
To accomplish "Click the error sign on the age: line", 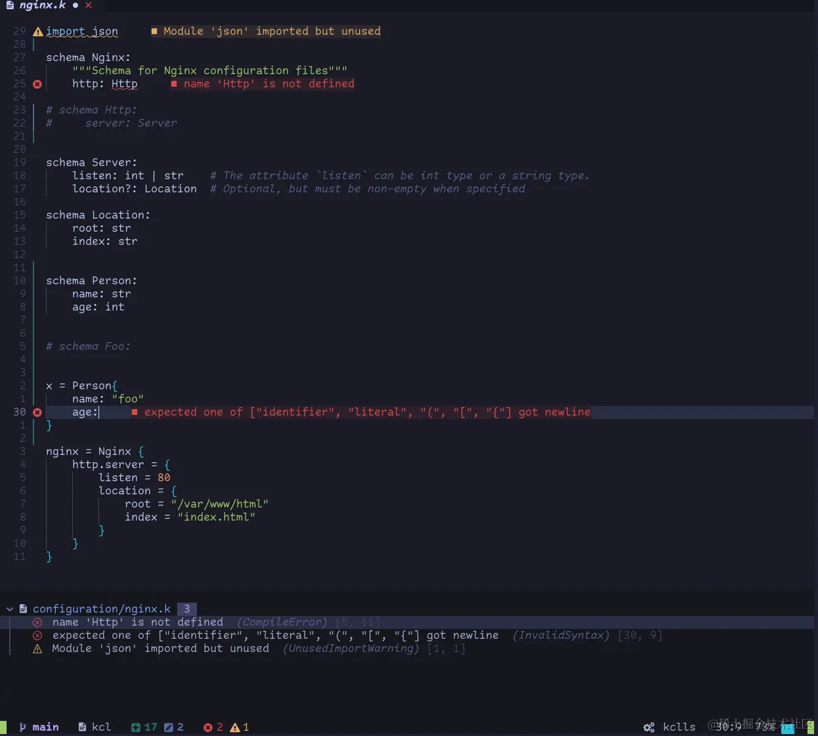I will click(x=37, y=412).
